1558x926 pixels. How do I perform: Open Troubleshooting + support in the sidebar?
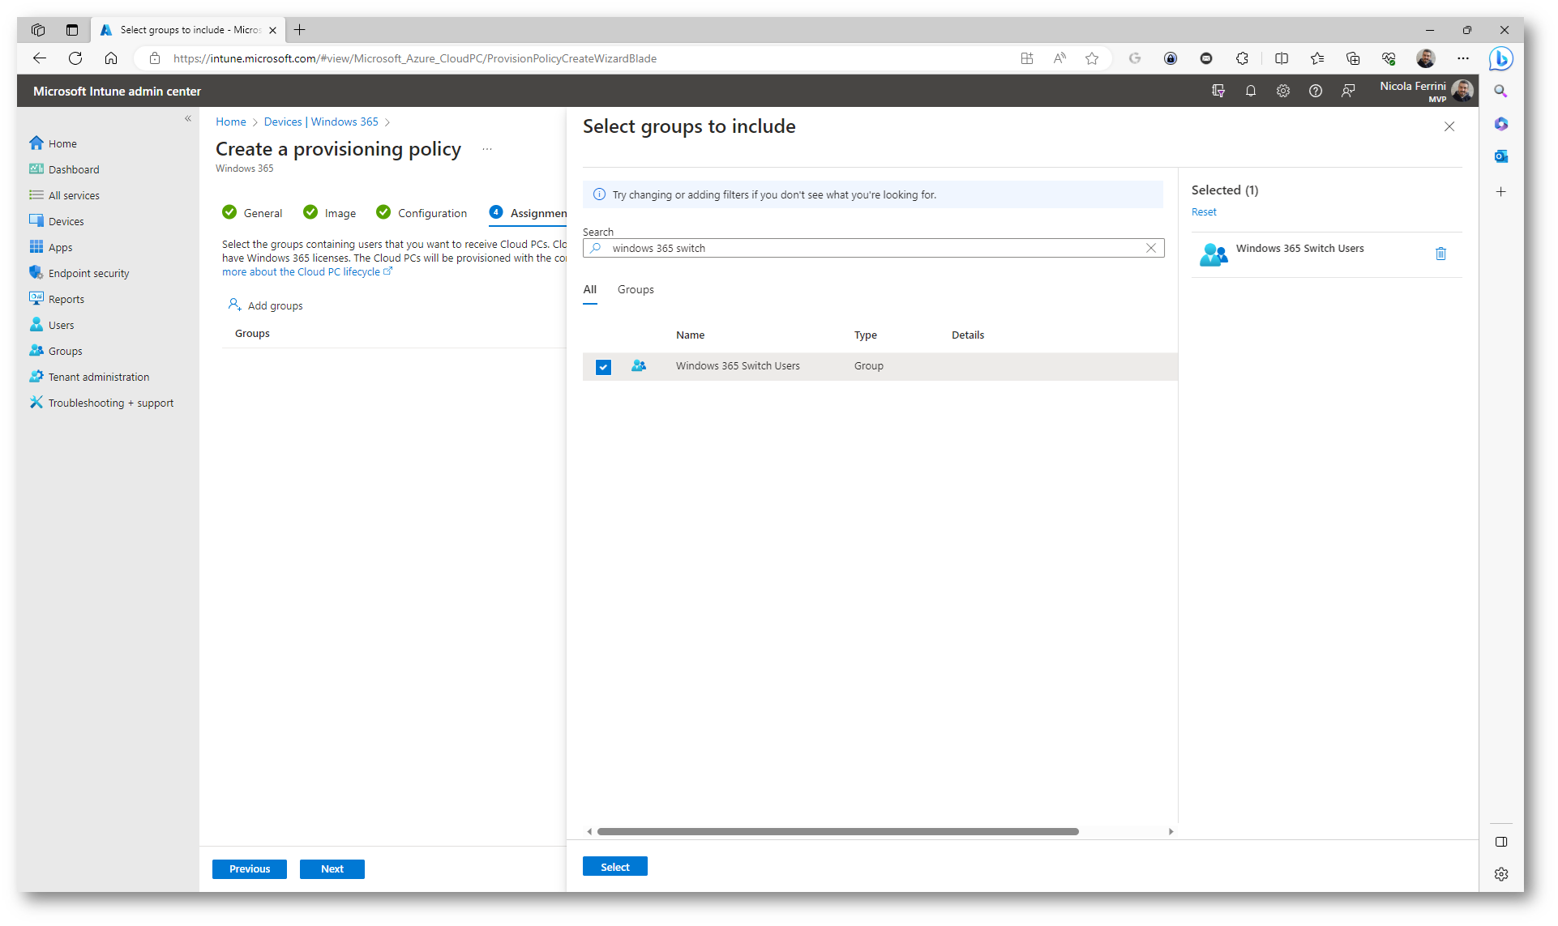tap(110, 403)
